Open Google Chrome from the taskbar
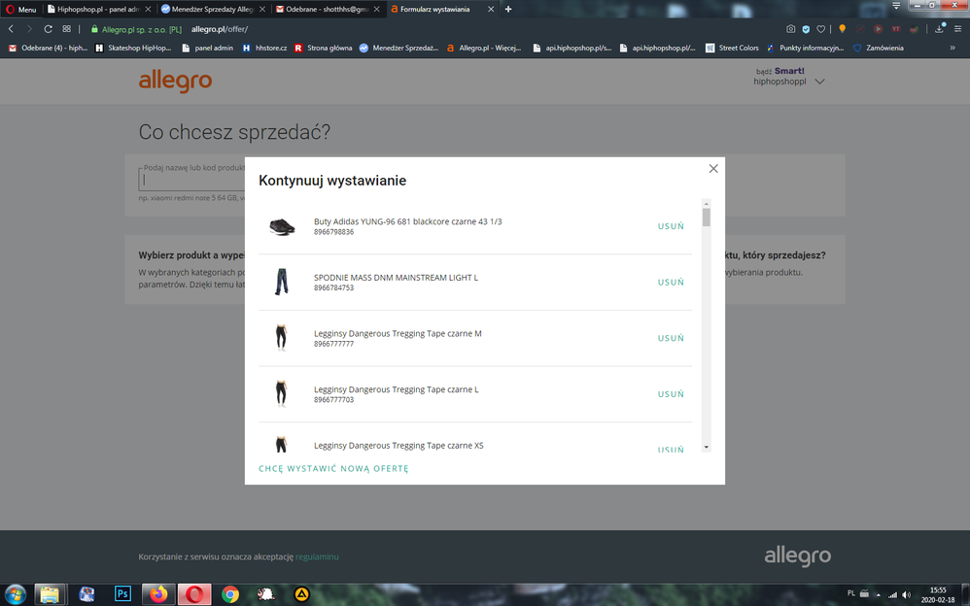The image size is (970, 606). (x=229, y=593)
